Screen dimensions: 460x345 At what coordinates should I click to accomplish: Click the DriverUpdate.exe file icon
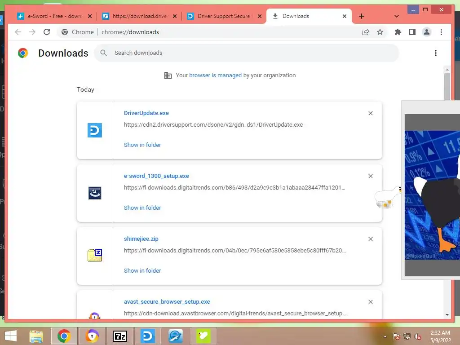click(x=95, y=130)
